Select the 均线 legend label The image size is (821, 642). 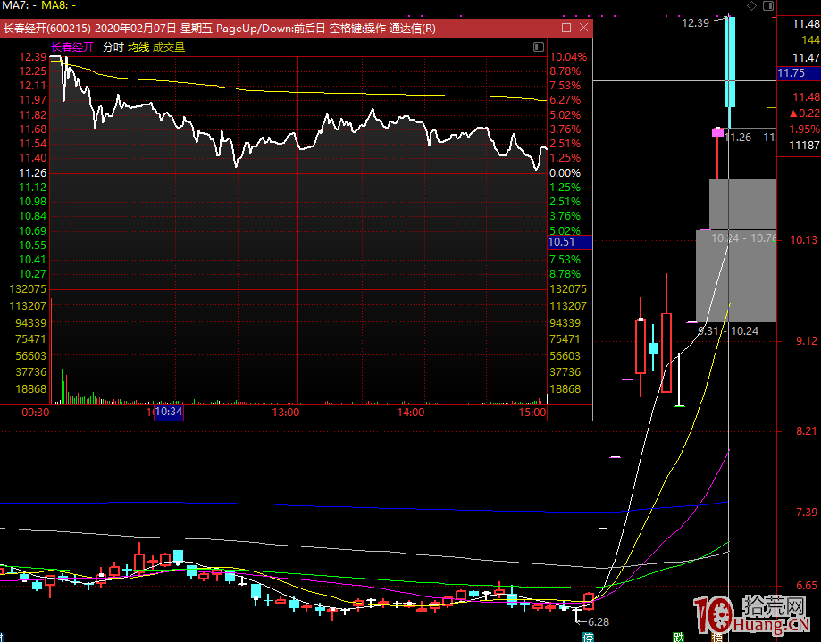click(138, 47)
